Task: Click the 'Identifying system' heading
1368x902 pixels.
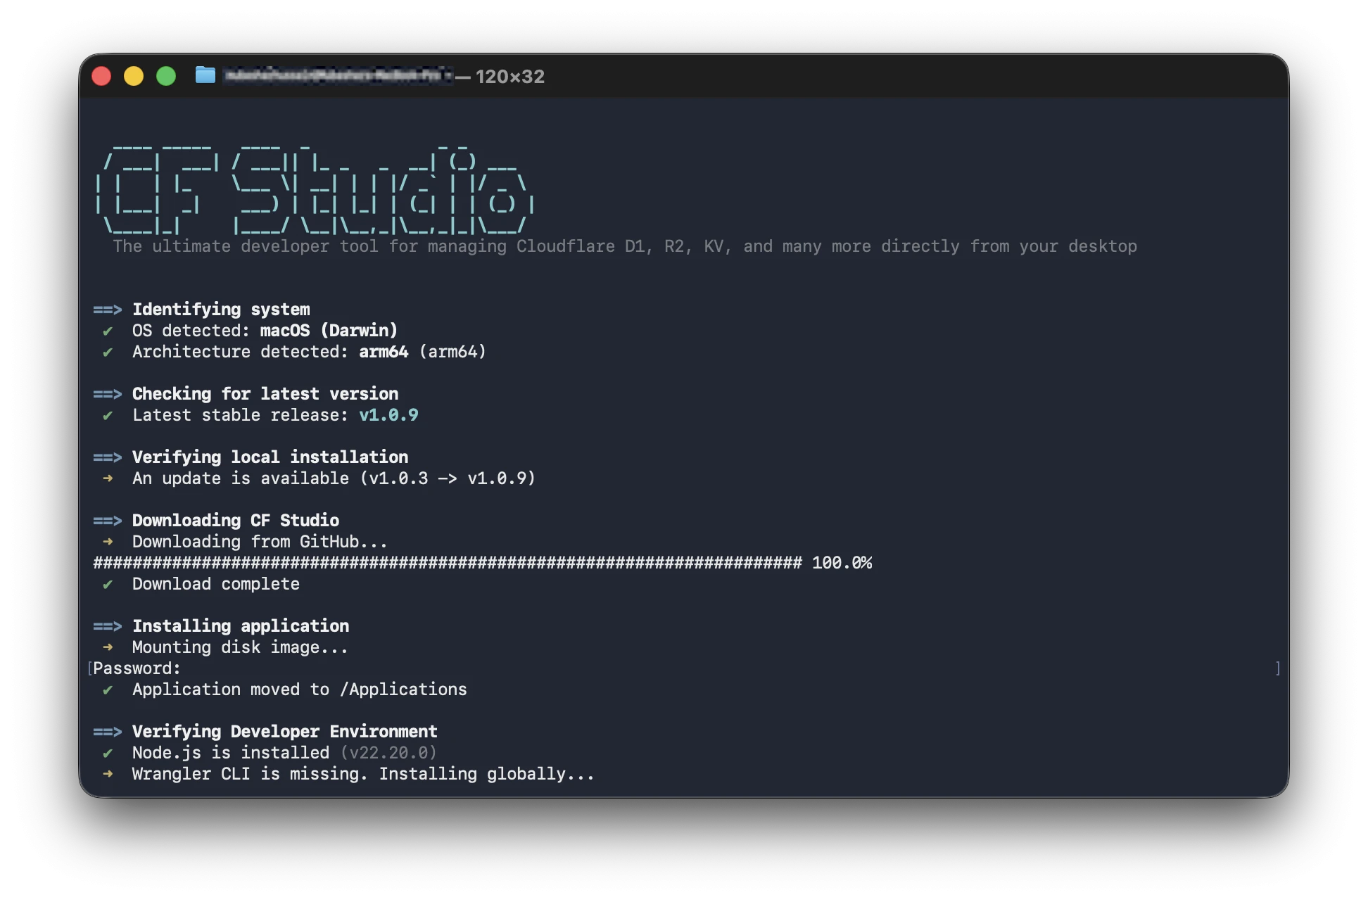Action: point(221,310)
